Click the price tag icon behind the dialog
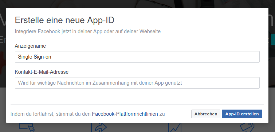Image resolution: width=275 pixels, height=132 pixels. click(x=247, y=127)
